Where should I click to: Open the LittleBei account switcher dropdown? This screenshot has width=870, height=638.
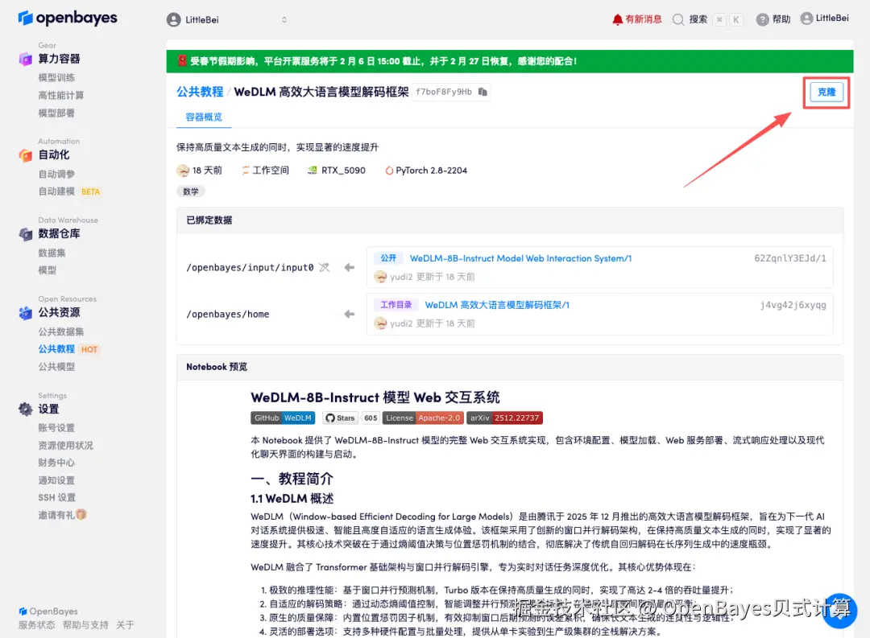click(227, 20)
